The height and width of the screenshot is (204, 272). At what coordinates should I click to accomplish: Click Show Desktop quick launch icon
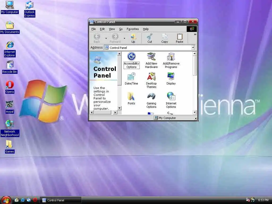click(16, 200)
